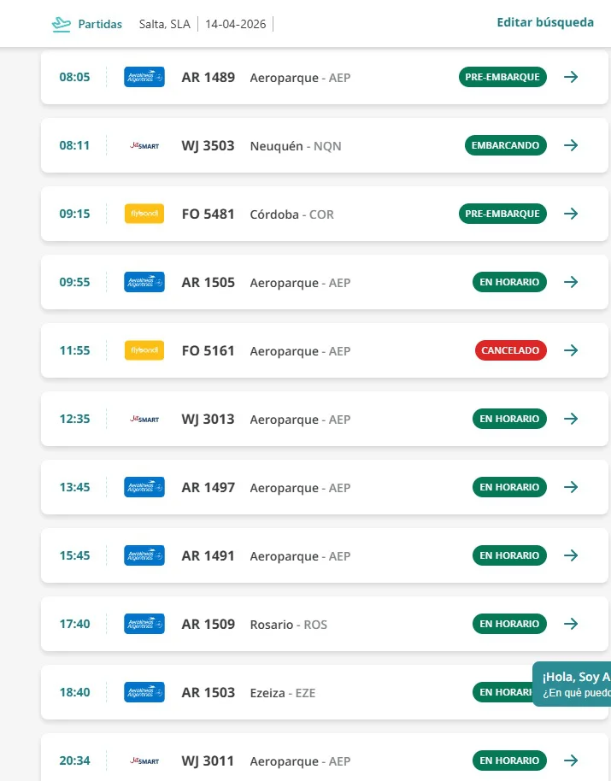Click EN HORARIO badge of AR 1497
611x781 pixels.
point(509,487)
